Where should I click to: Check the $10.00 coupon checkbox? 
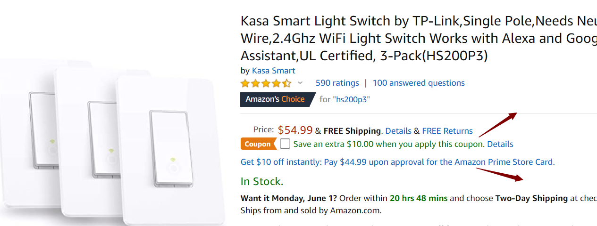(285, 144)
